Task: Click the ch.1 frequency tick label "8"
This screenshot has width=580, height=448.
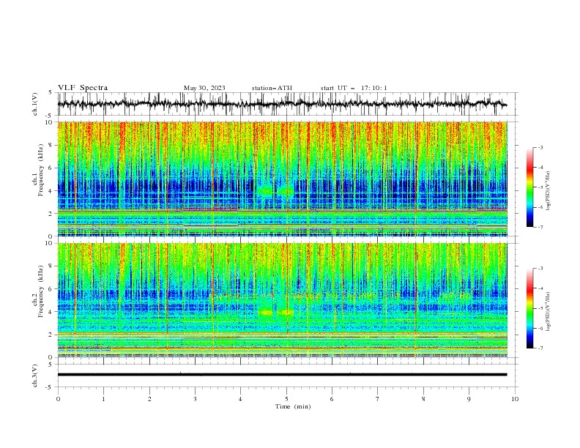Action: [x=51, y=145]
